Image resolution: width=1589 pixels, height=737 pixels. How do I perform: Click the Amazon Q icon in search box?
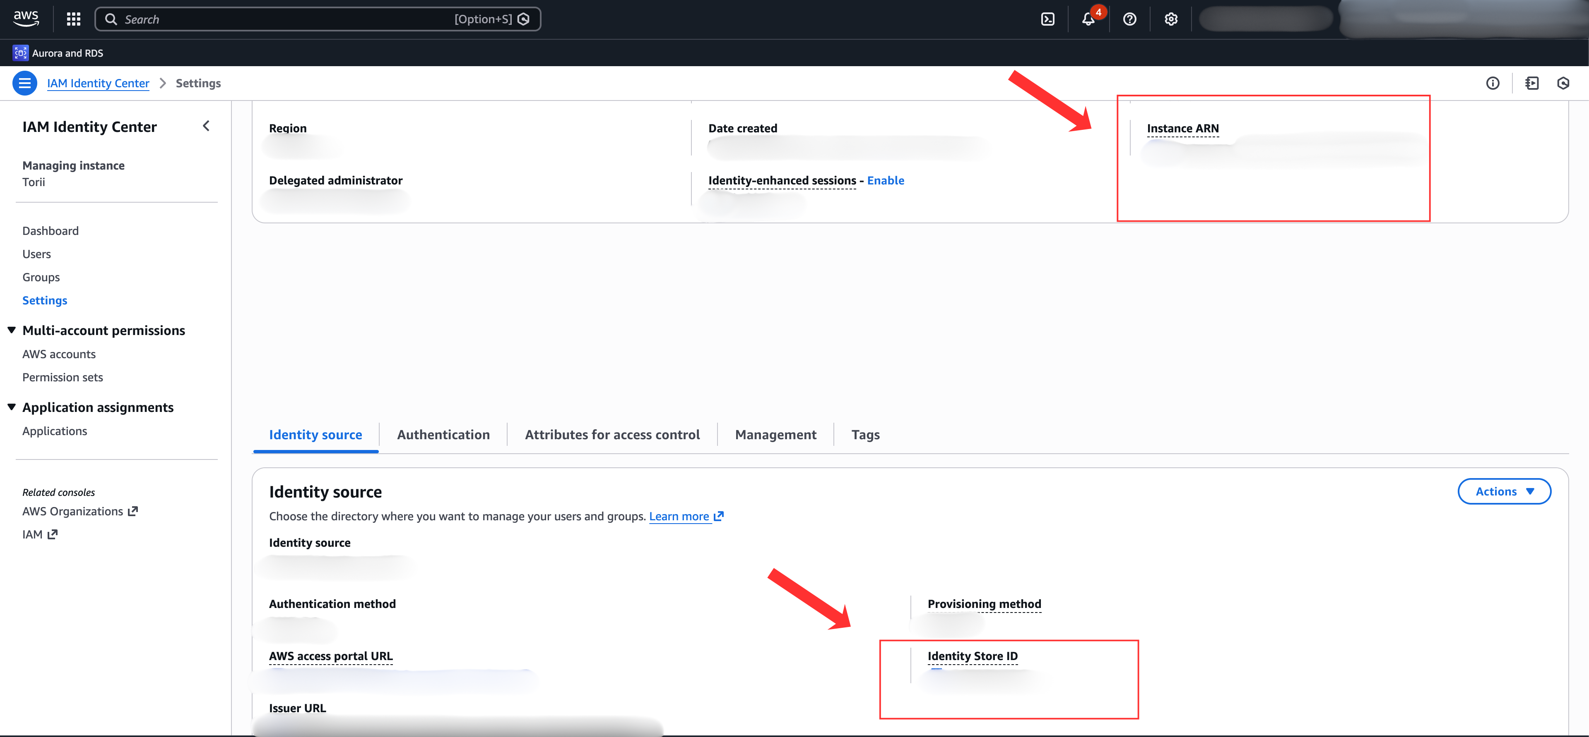[524, 19]
